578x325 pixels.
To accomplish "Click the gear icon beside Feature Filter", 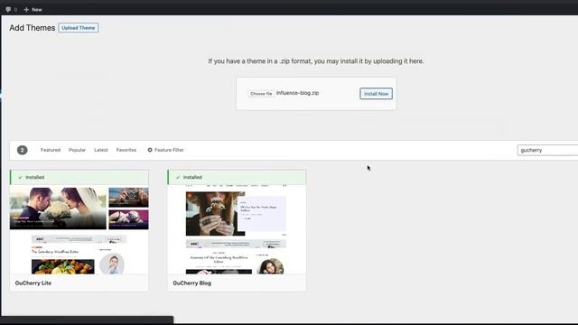I will tap(150, 150).
